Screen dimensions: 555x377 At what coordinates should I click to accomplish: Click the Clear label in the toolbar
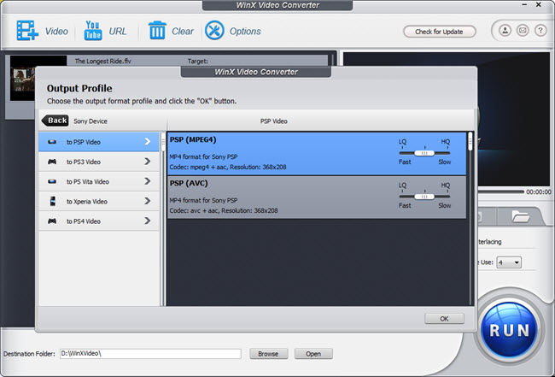pos(183,31)
